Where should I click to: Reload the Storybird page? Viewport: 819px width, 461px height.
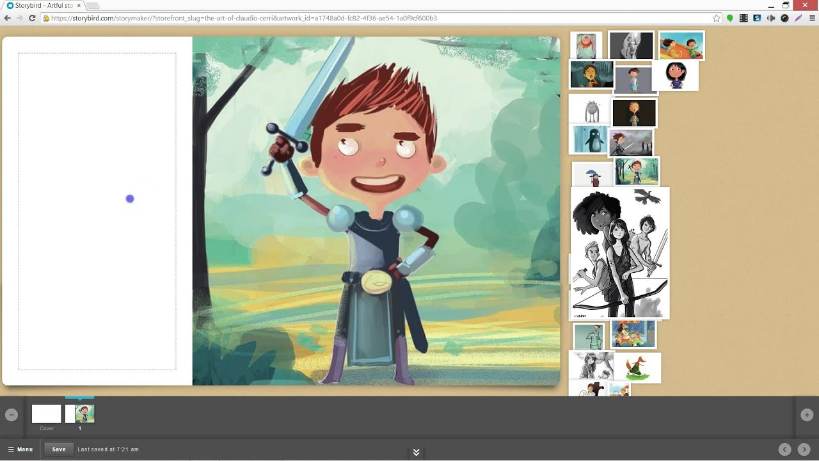point(32,19)
